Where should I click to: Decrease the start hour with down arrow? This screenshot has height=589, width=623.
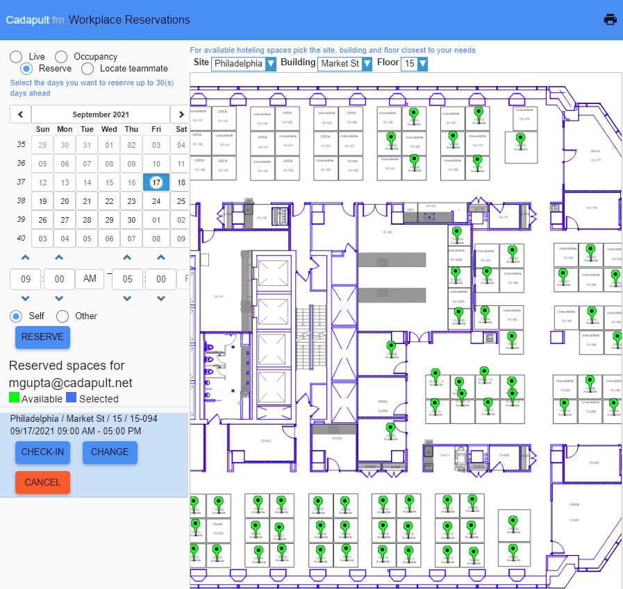[26, 298]
